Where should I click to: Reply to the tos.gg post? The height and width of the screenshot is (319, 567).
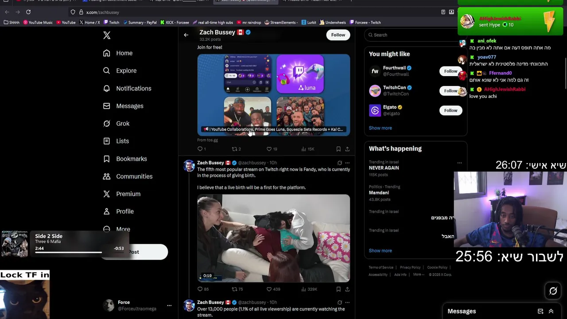tap(202, 149)
